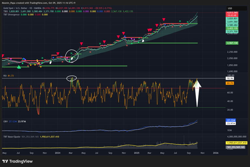Select the yellow 1,950,611,037.410 value label
This screenshot has width=250, height=167.
236,143
